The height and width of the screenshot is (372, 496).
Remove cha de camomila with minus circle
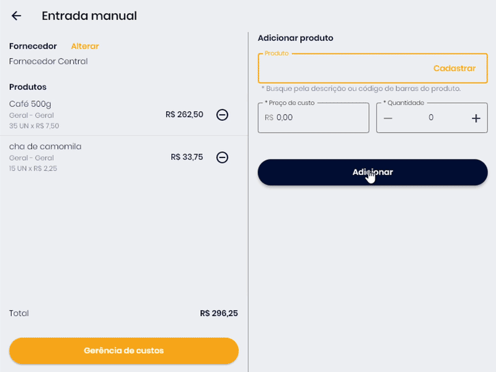coord(222,157)
